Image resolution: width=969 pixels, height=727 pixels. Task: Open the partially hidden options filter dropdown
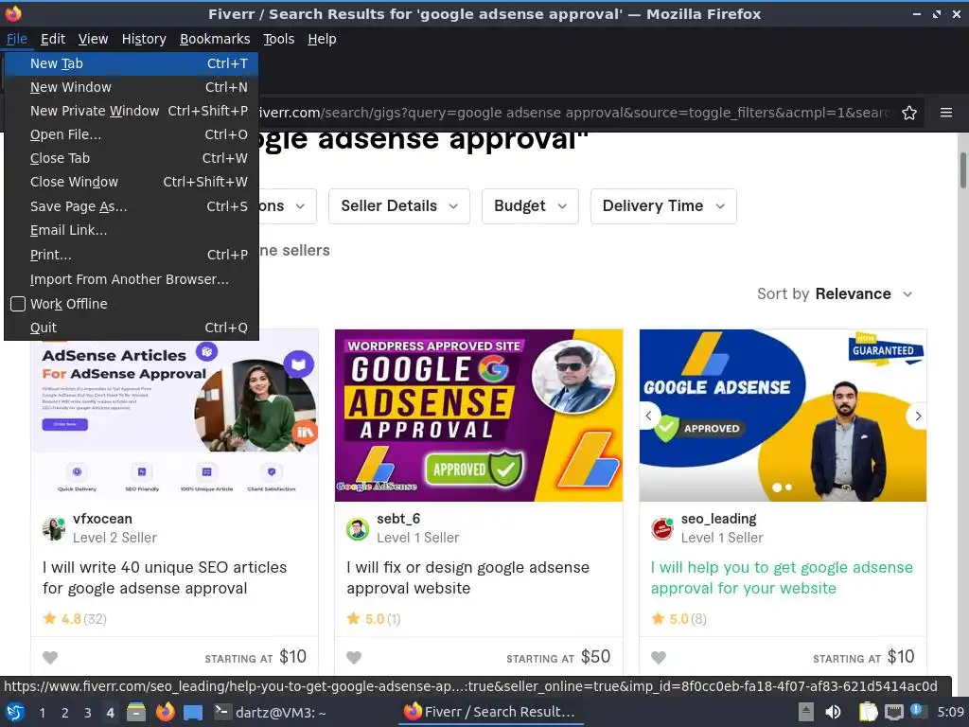tap(288, 205)
